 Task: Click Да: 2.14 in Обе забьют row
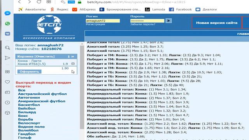click(119, 136)
